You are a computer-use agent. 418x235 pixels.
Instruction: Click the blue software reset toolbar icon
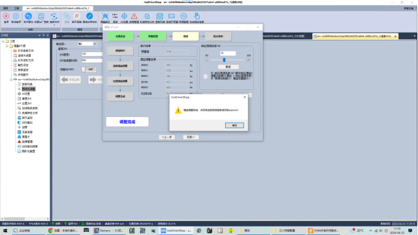pyautogui.click(x=28, y=16)
